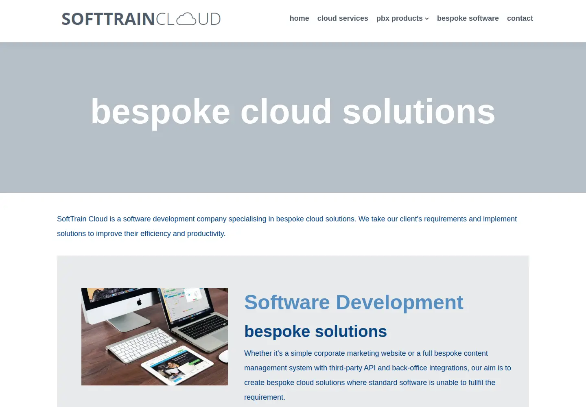Click the paragraph starting 'Whether it's a simple'

[378, 375]
